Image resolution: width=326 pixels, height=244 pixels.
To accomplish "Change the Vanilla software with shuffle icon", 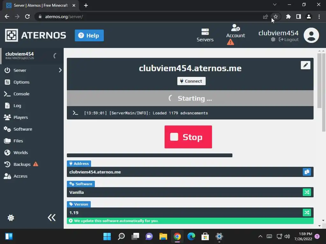I will pos(307,192).
